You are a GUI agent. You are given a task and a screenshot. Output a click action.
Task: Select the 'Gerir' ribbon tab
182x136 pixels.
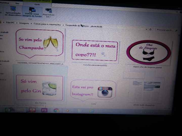coord(37,4)
